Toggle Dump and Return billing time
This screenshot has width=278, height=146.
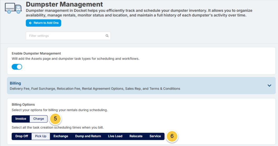88,136
